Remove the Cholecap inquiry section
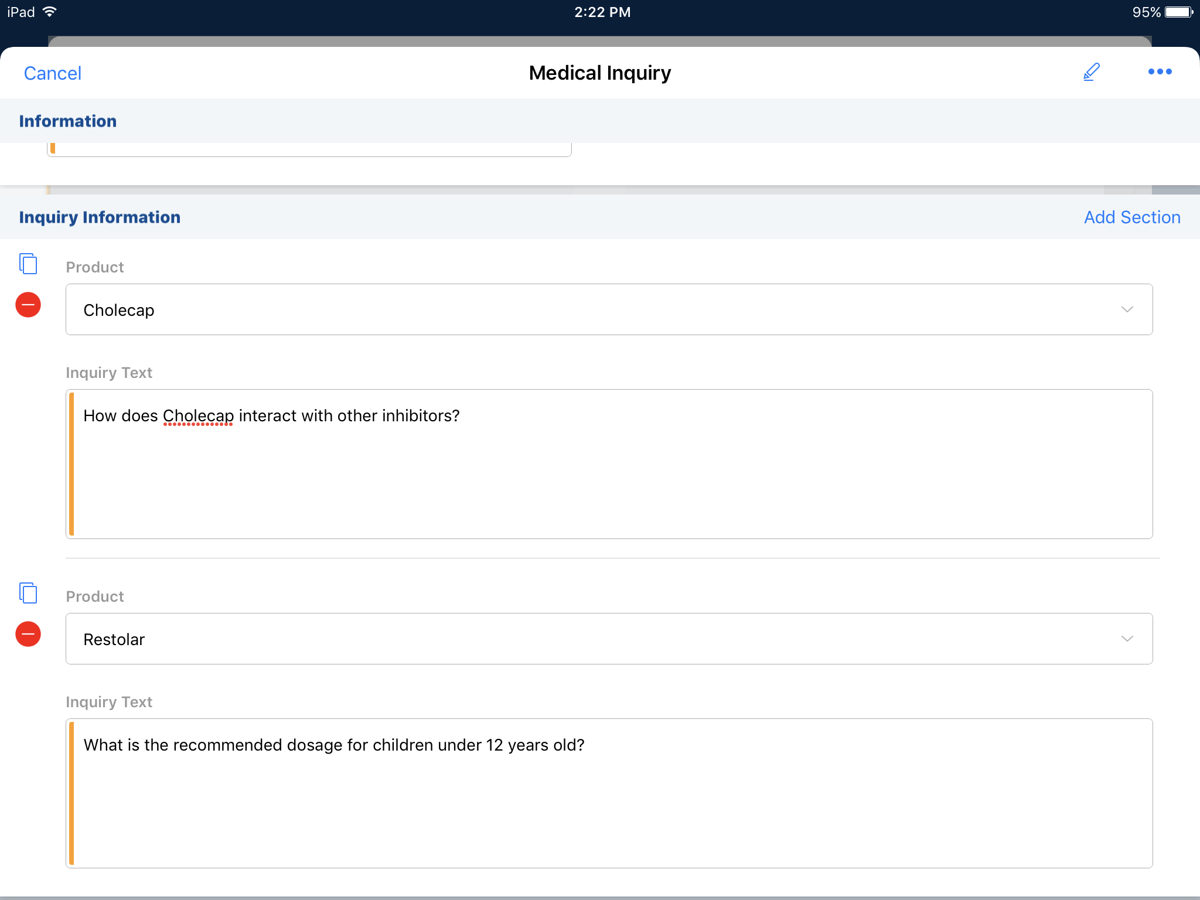1200x900 pixels. point(28,305)
